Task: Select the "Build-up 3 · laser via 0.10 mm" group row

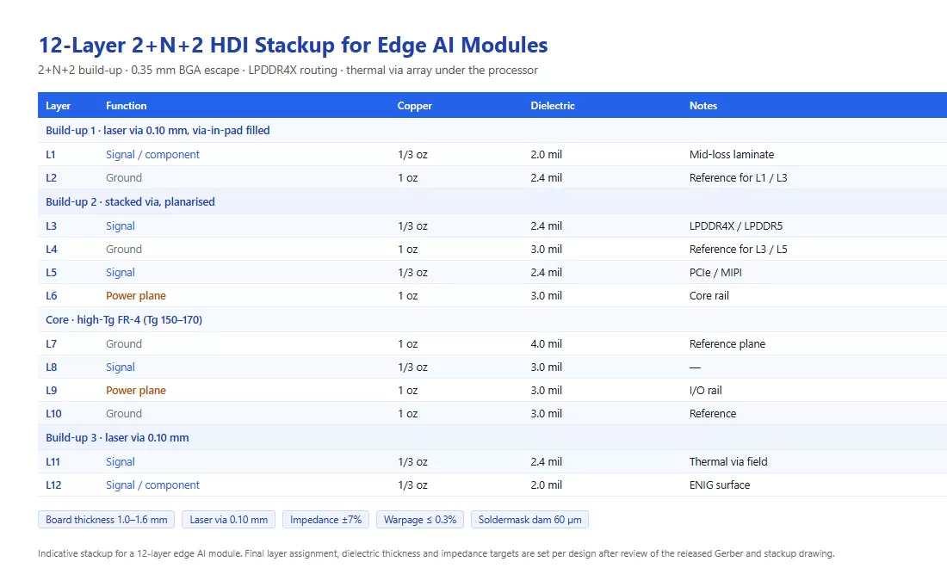Action: [492, 438]
